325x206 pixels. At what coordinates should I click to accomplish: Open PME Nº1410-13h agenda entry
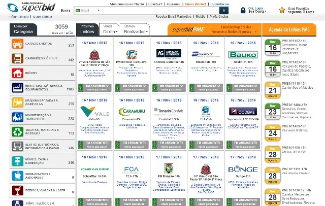pyautogui.click(x=294, y=83)
